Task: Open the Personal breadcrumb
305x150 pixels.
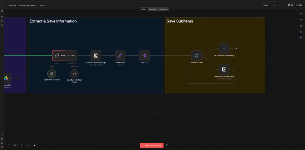Action: [x=12, y=5]
